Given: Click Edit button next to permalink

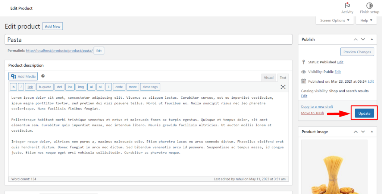Looking at the screenshot, I should 98,51.
